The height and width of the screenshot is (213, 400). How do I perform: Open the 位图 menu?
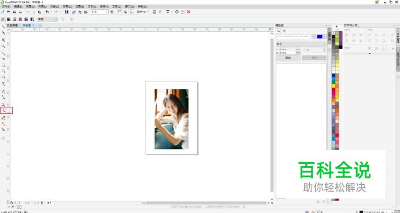point(80,6)
